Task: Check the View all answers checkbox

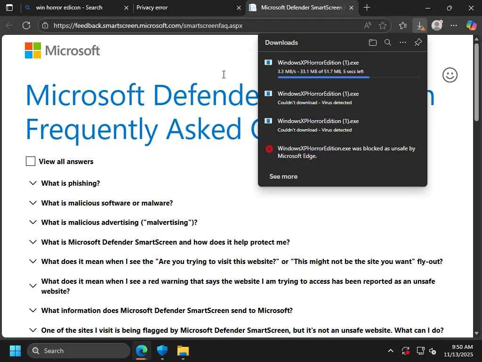Action: [31, 161]
